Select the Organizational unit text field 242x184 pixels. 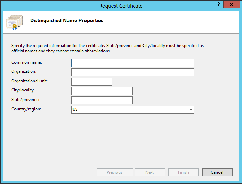pyautogui.click(x=91, y=82)
